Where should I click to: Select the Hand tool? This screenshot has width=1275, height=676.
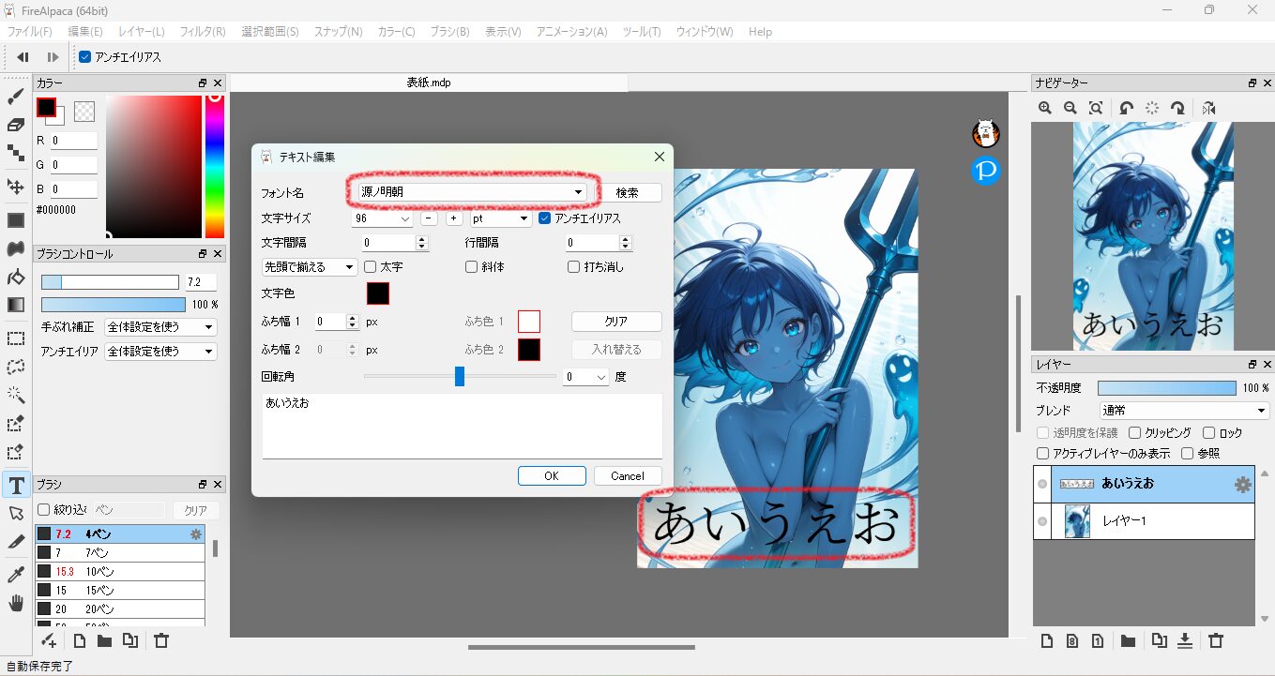click(16, 603)
